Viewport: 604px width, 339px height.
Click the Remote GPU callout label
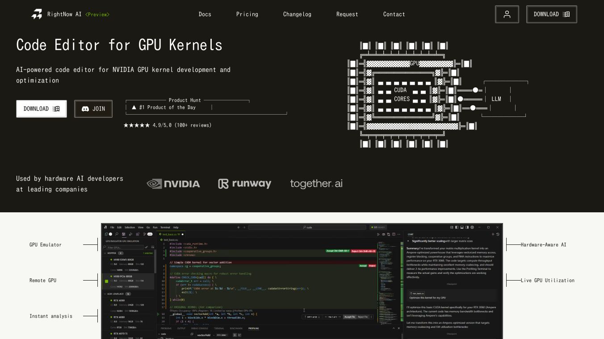pyautogui.click(x=43, y=281)
